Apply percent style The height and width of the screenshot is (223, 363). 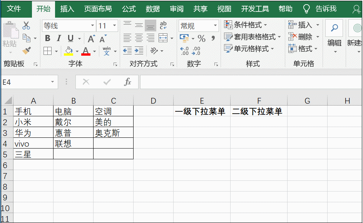(x=202, y=38)
